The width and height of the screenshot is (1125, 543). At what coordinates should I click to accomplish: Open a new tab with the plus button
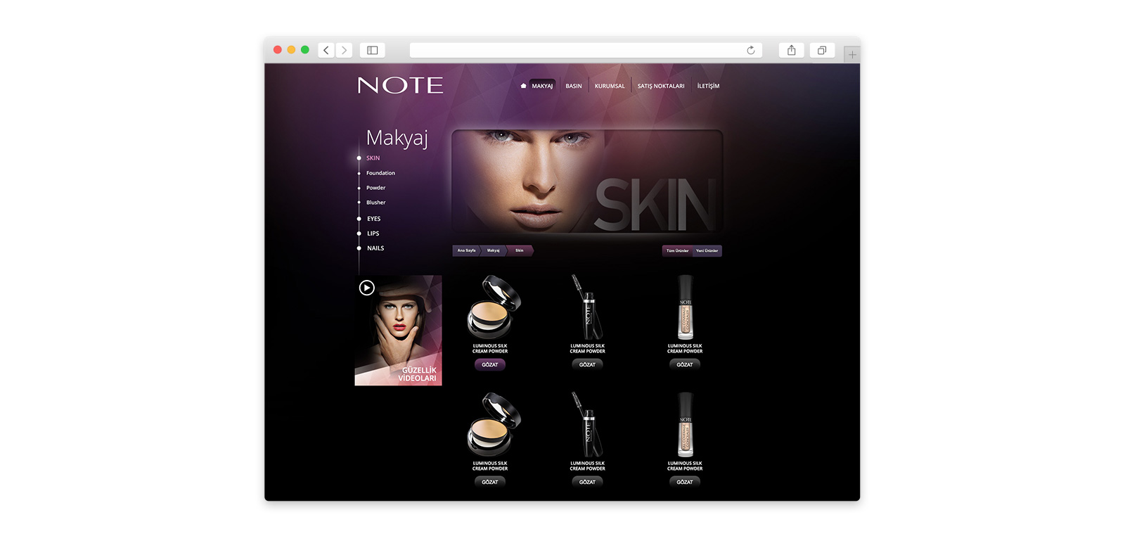(852, 54)
